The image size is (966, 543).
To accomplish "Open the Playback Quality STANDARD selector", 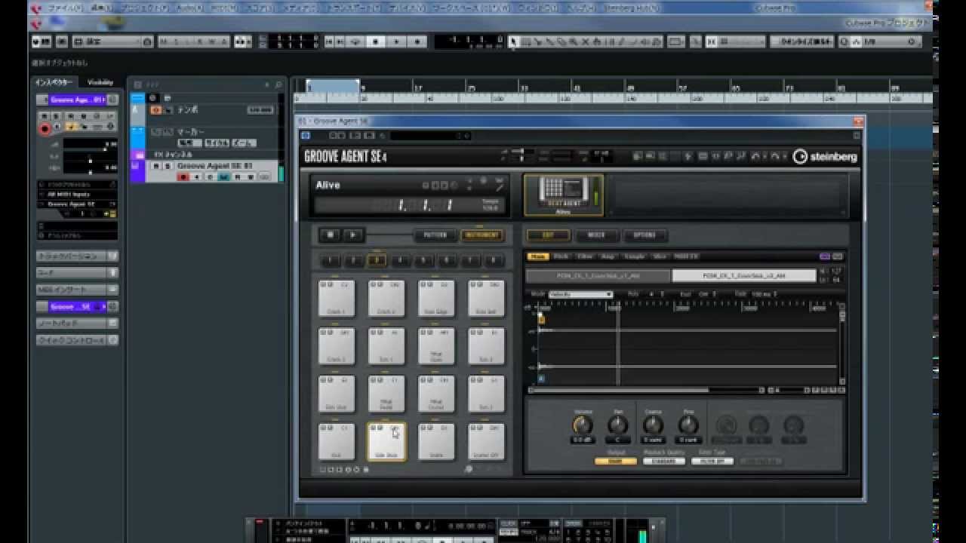I will tap(664, 461).
